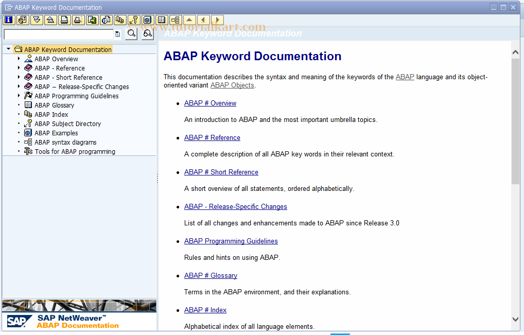Select ABAP Glossary in the tree
The image size is (524, 335).
pos(54,105)
